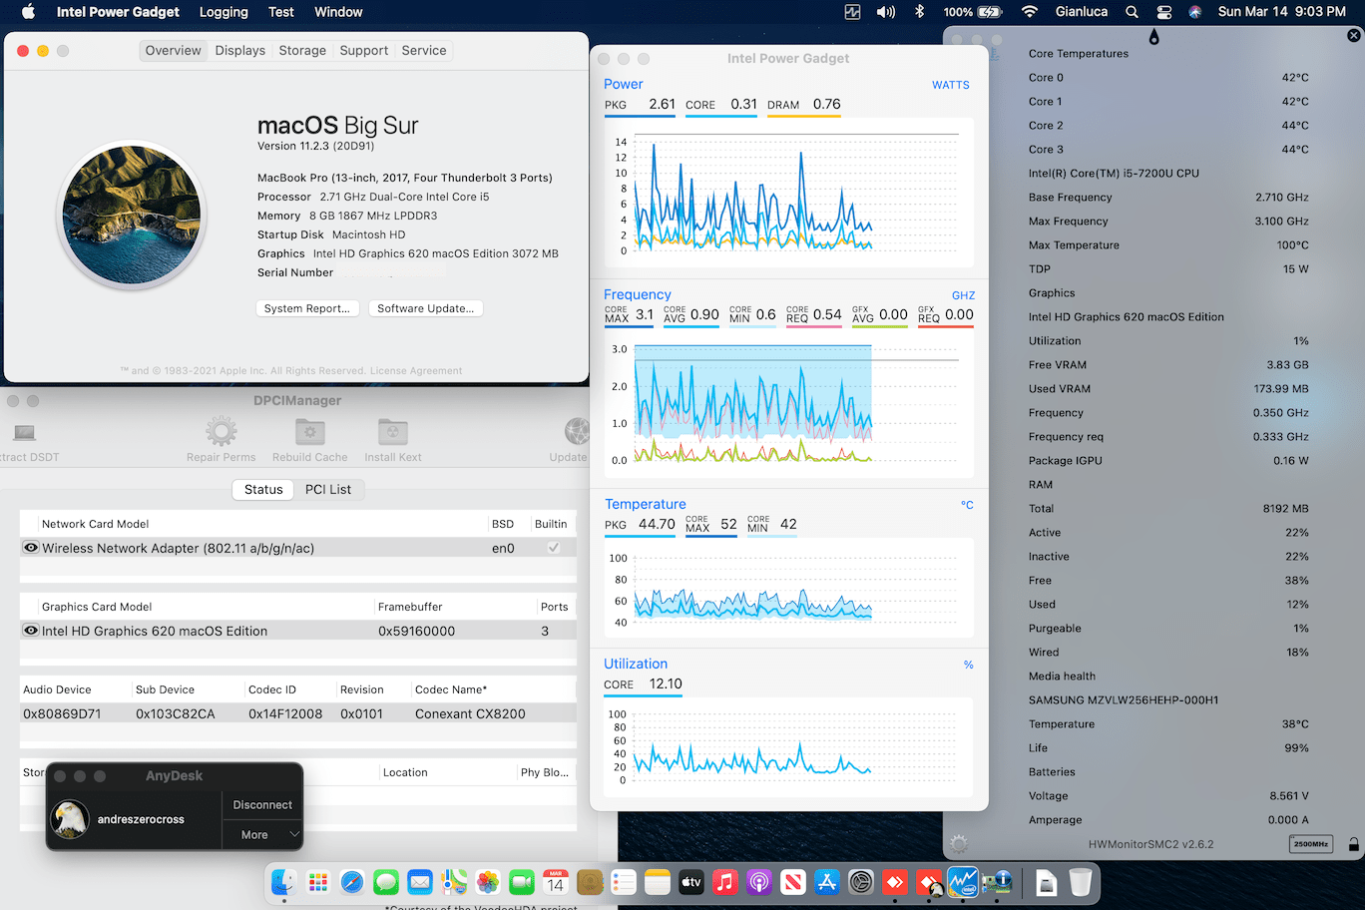Viewport: 1365px width, 910px height.
Task: Open the Intel Power Gadget app menu
Action: 118,12
